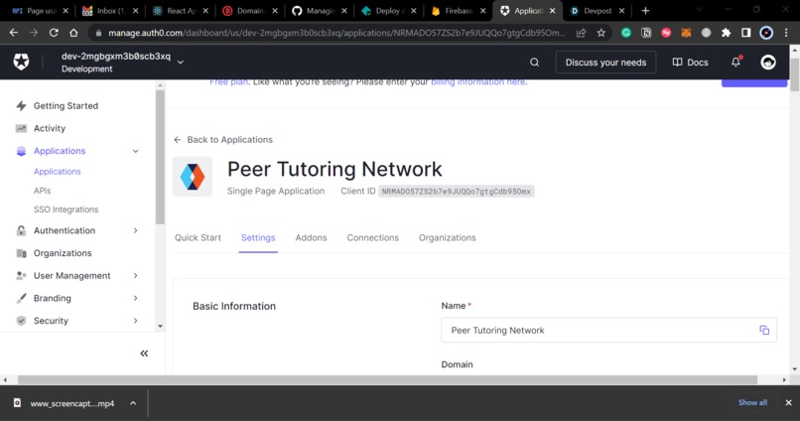Image resolution: width=800 pixels, height=421 pixels.
Task: Open Organizations in the sidebar
Action: pyautogui.click(x=63, y=253)
